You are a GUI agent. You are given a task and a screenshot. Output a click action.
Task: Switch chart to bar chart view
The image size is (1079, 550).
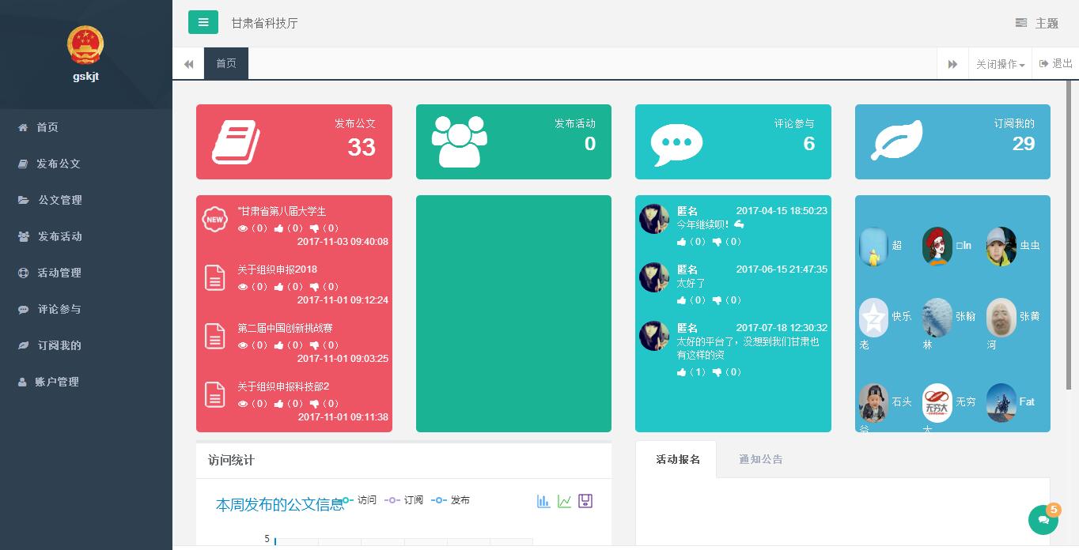543,501
